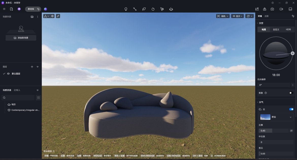Image resolution: width=297 pixels, height=160 pixels.
Task: Open the render queue inbox icon
Action: [x=290, y=9]
